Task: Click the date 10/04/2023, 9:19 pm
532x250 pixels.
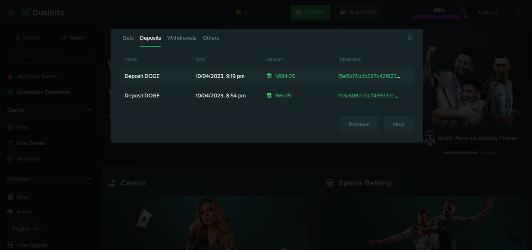Action: pos(220,76)
